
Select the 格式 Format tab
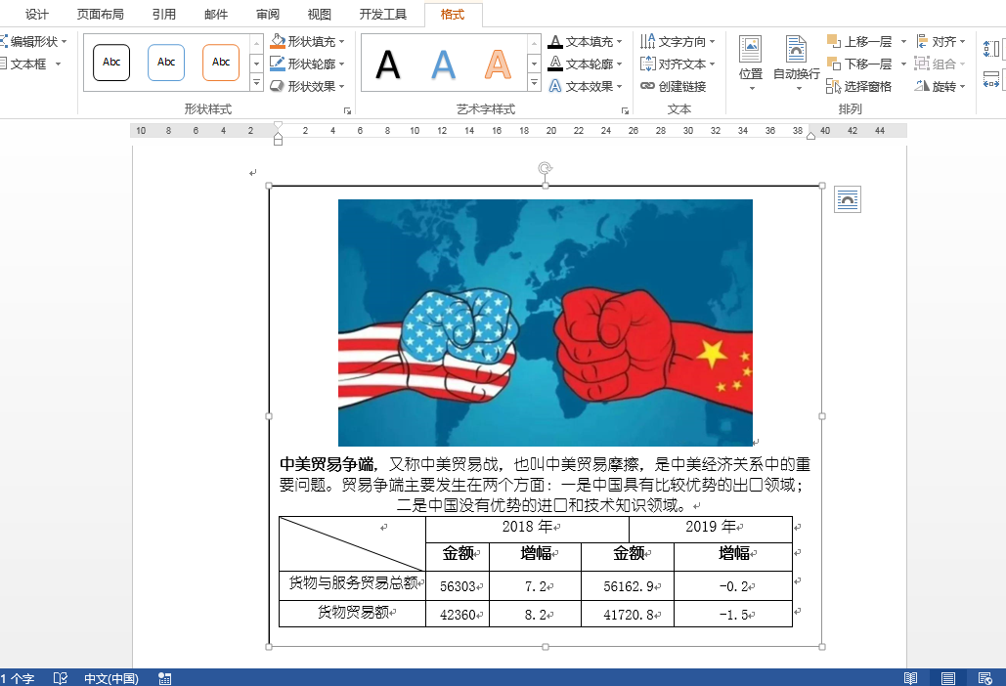(x=453, y=14)
